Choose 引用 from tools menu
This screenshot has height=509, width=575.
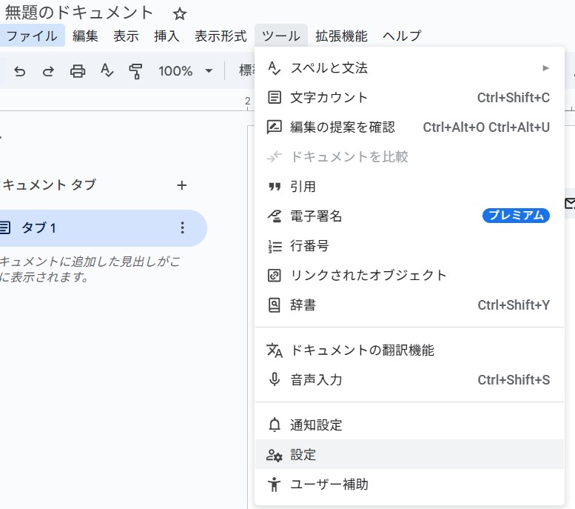coord(409,187)
